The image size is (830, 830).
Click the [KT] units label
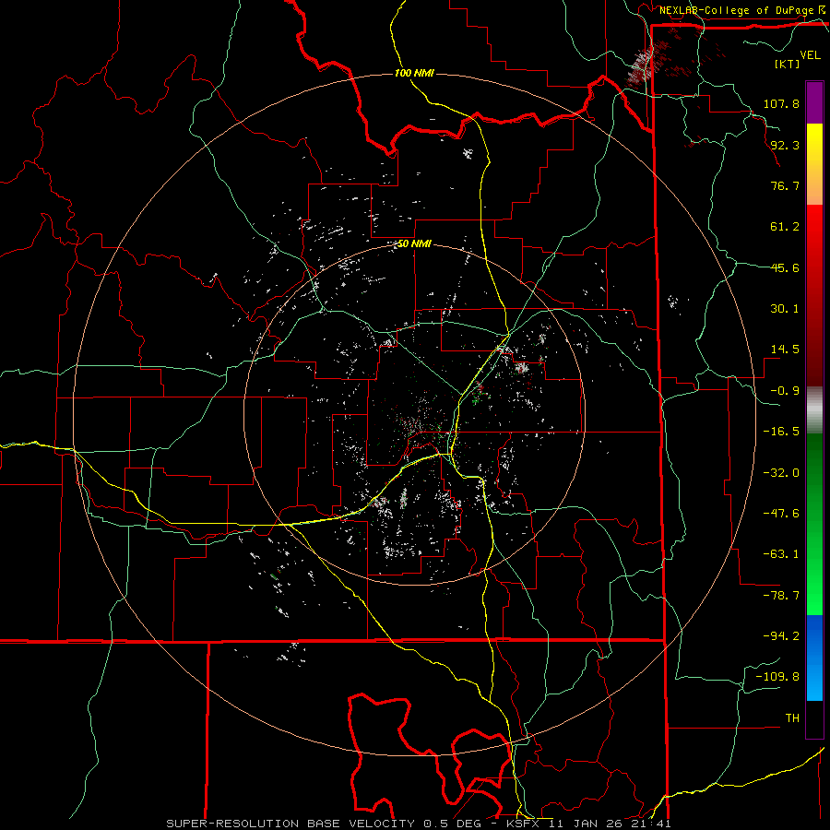tap(787, 64)
